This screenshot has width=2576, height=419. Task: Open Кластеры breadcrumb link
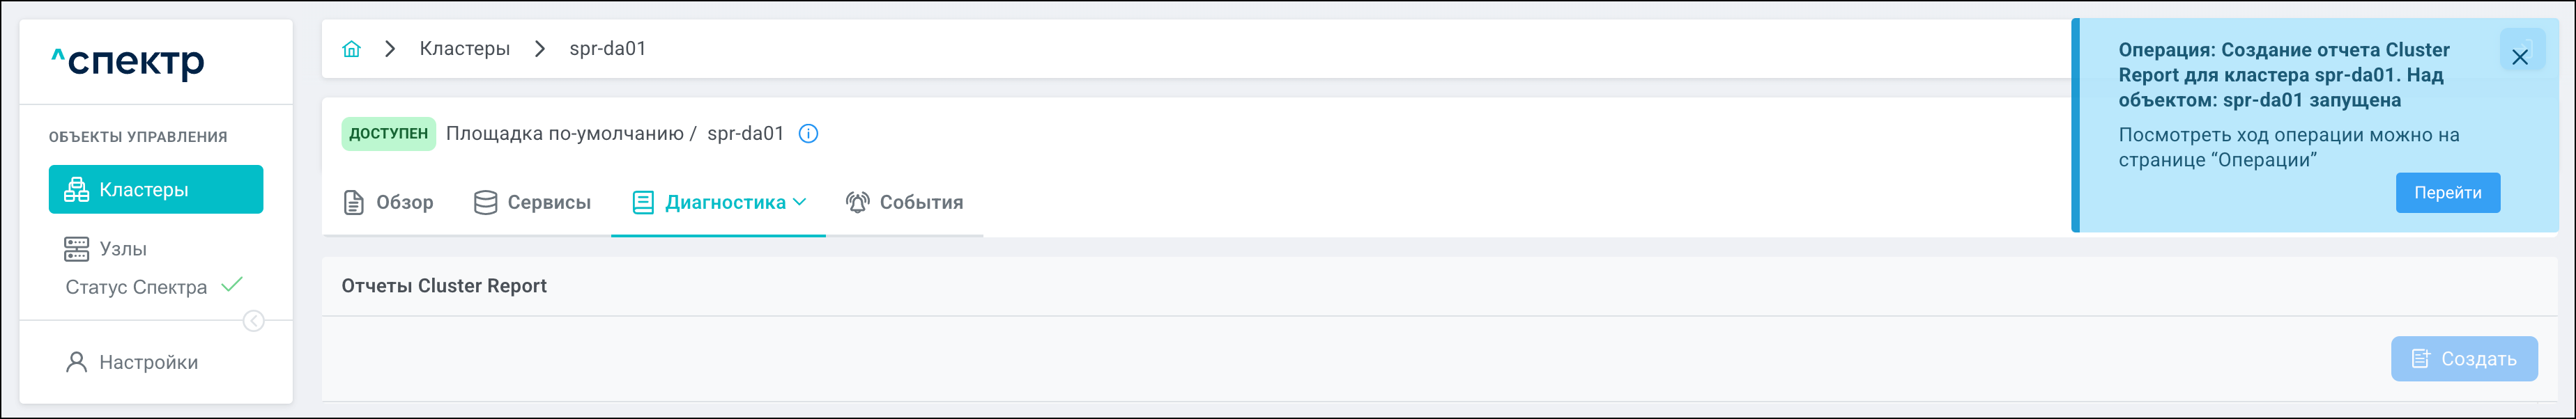[x=464, y=49]
